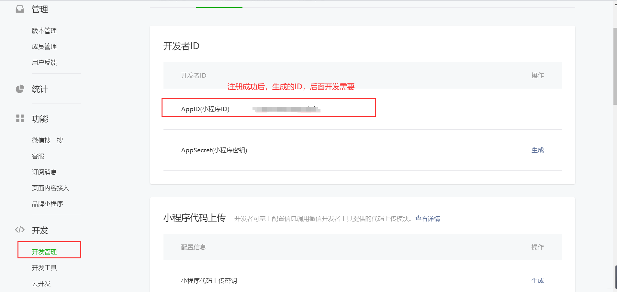This screenshot has width=617, height=292.
Task: Go to 成员管理 page
Action: coord(44,47)
